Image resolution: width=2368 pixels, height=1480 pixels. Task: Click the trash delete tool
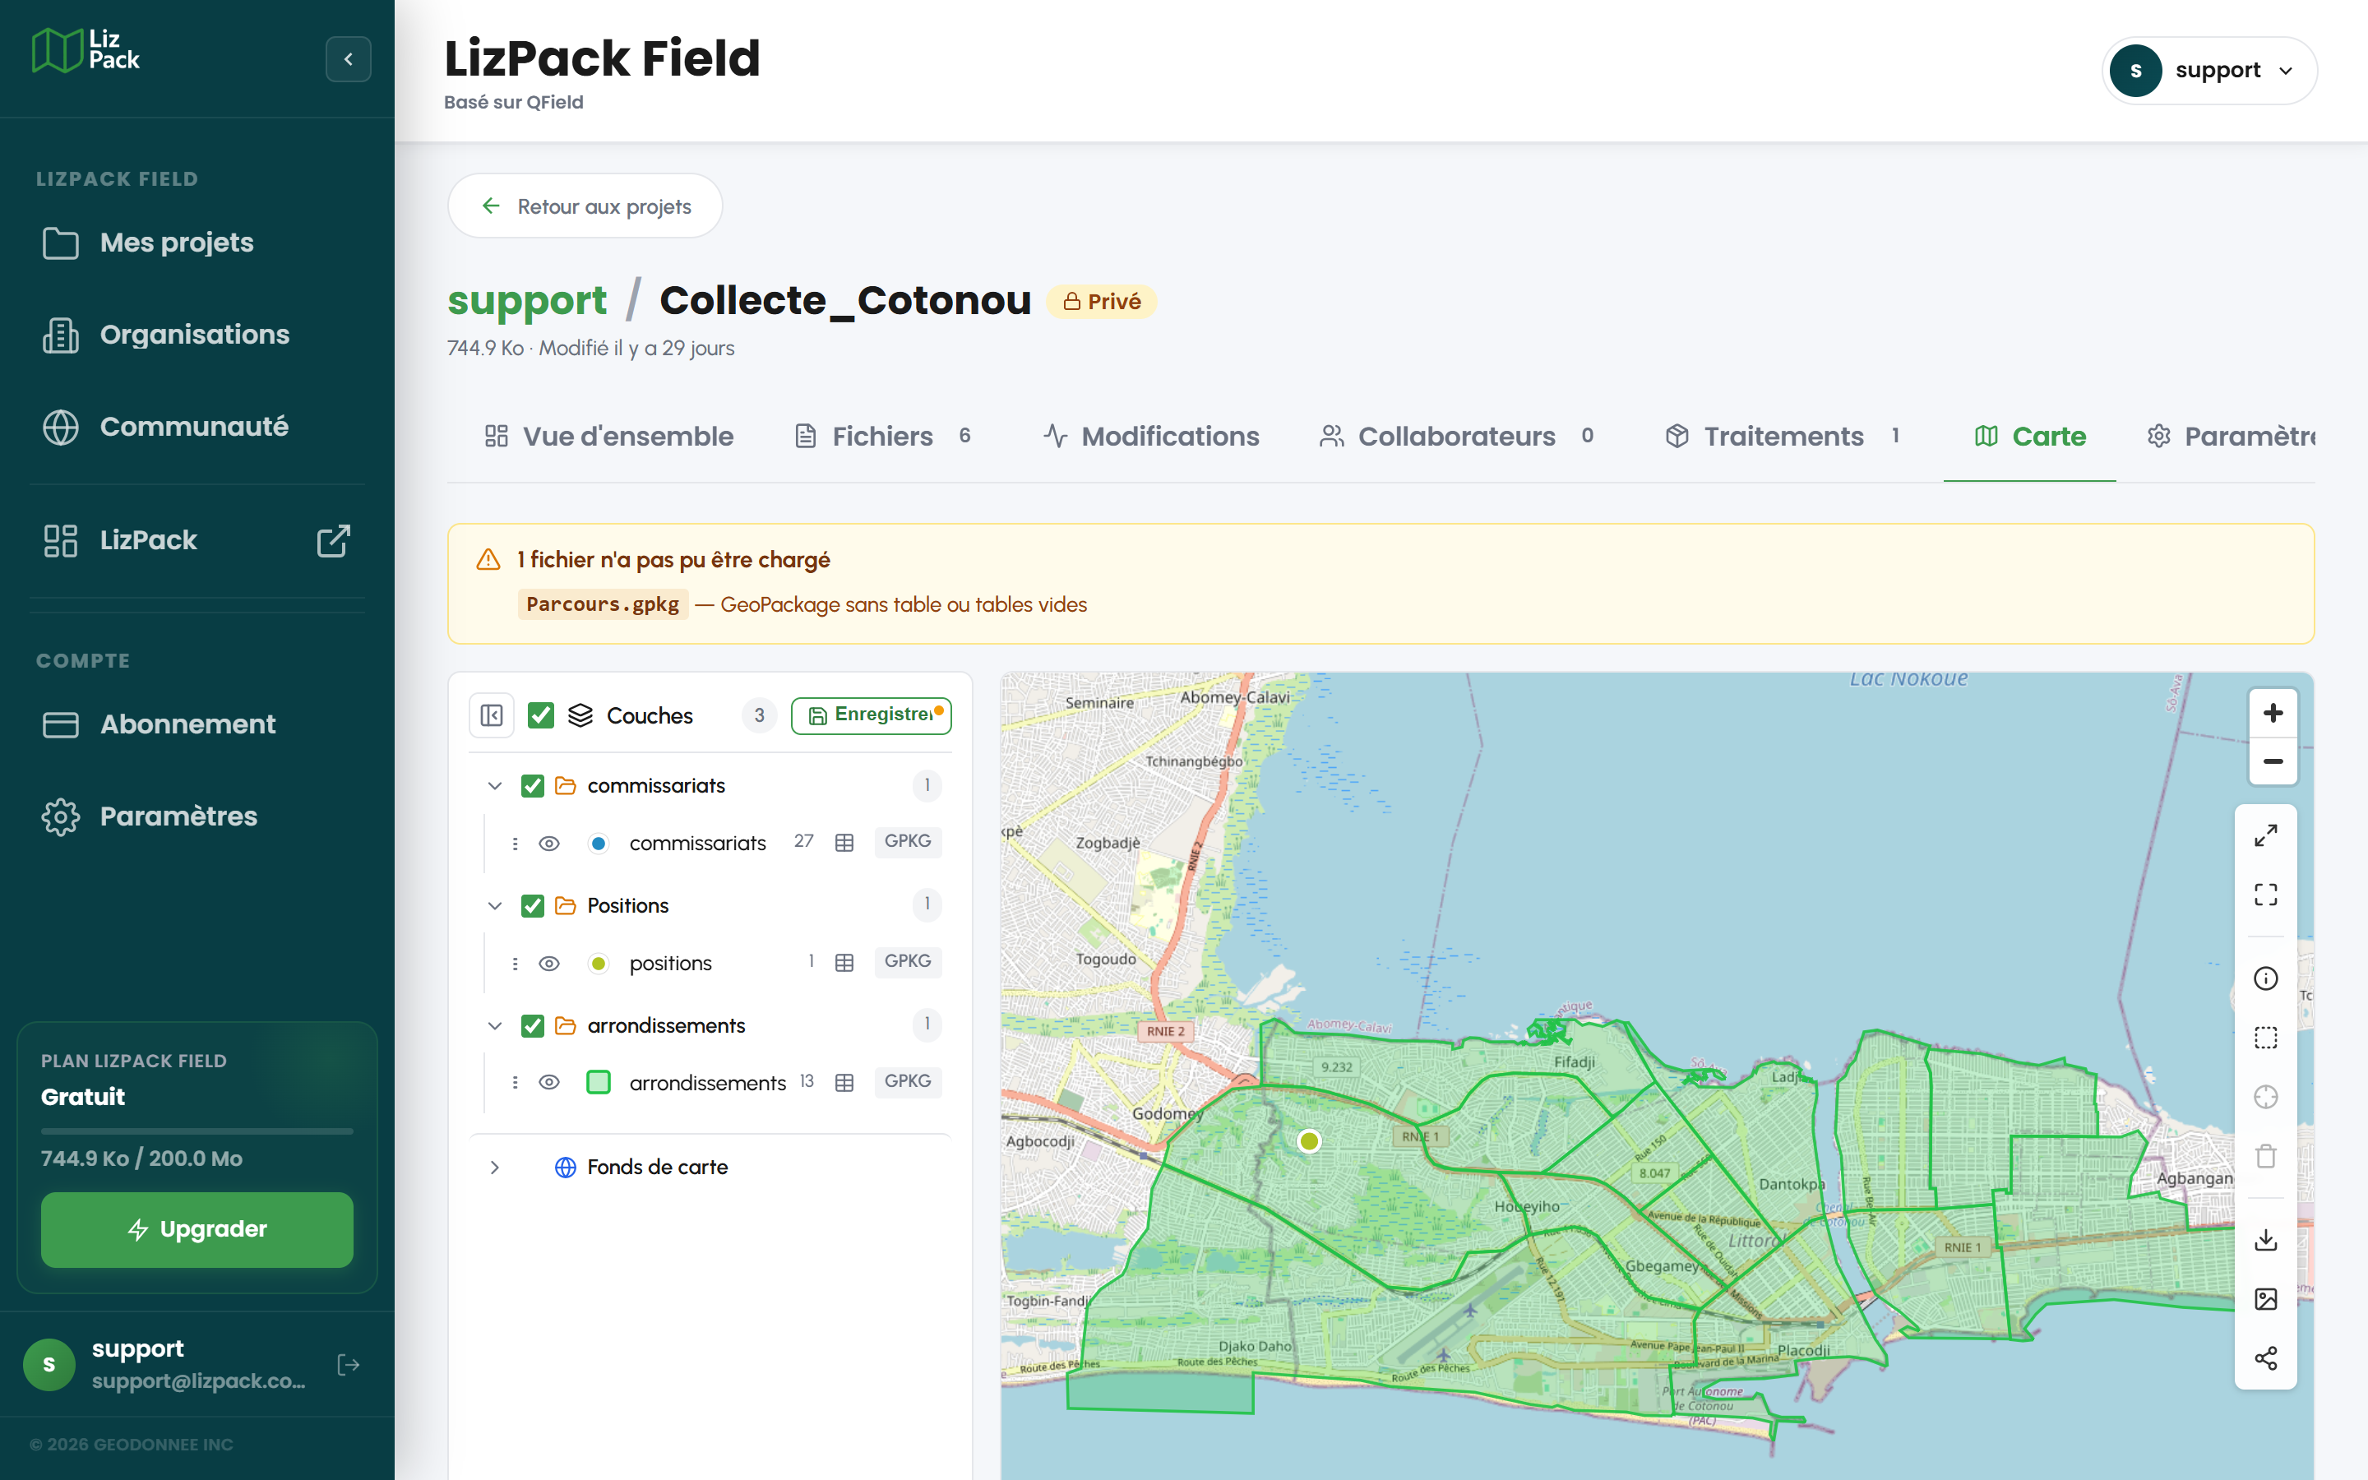[x=2265, y=1156]
